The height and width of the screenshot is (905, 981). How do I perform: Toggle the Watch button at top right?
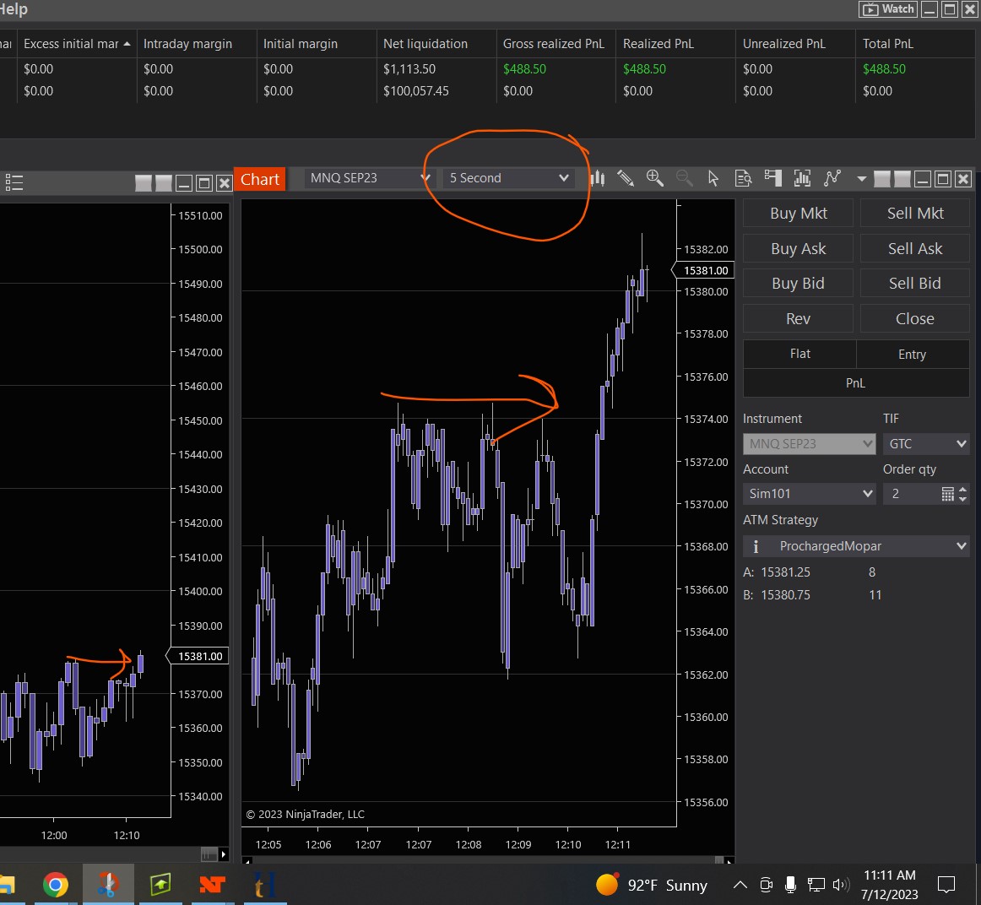tap(887, 9)
